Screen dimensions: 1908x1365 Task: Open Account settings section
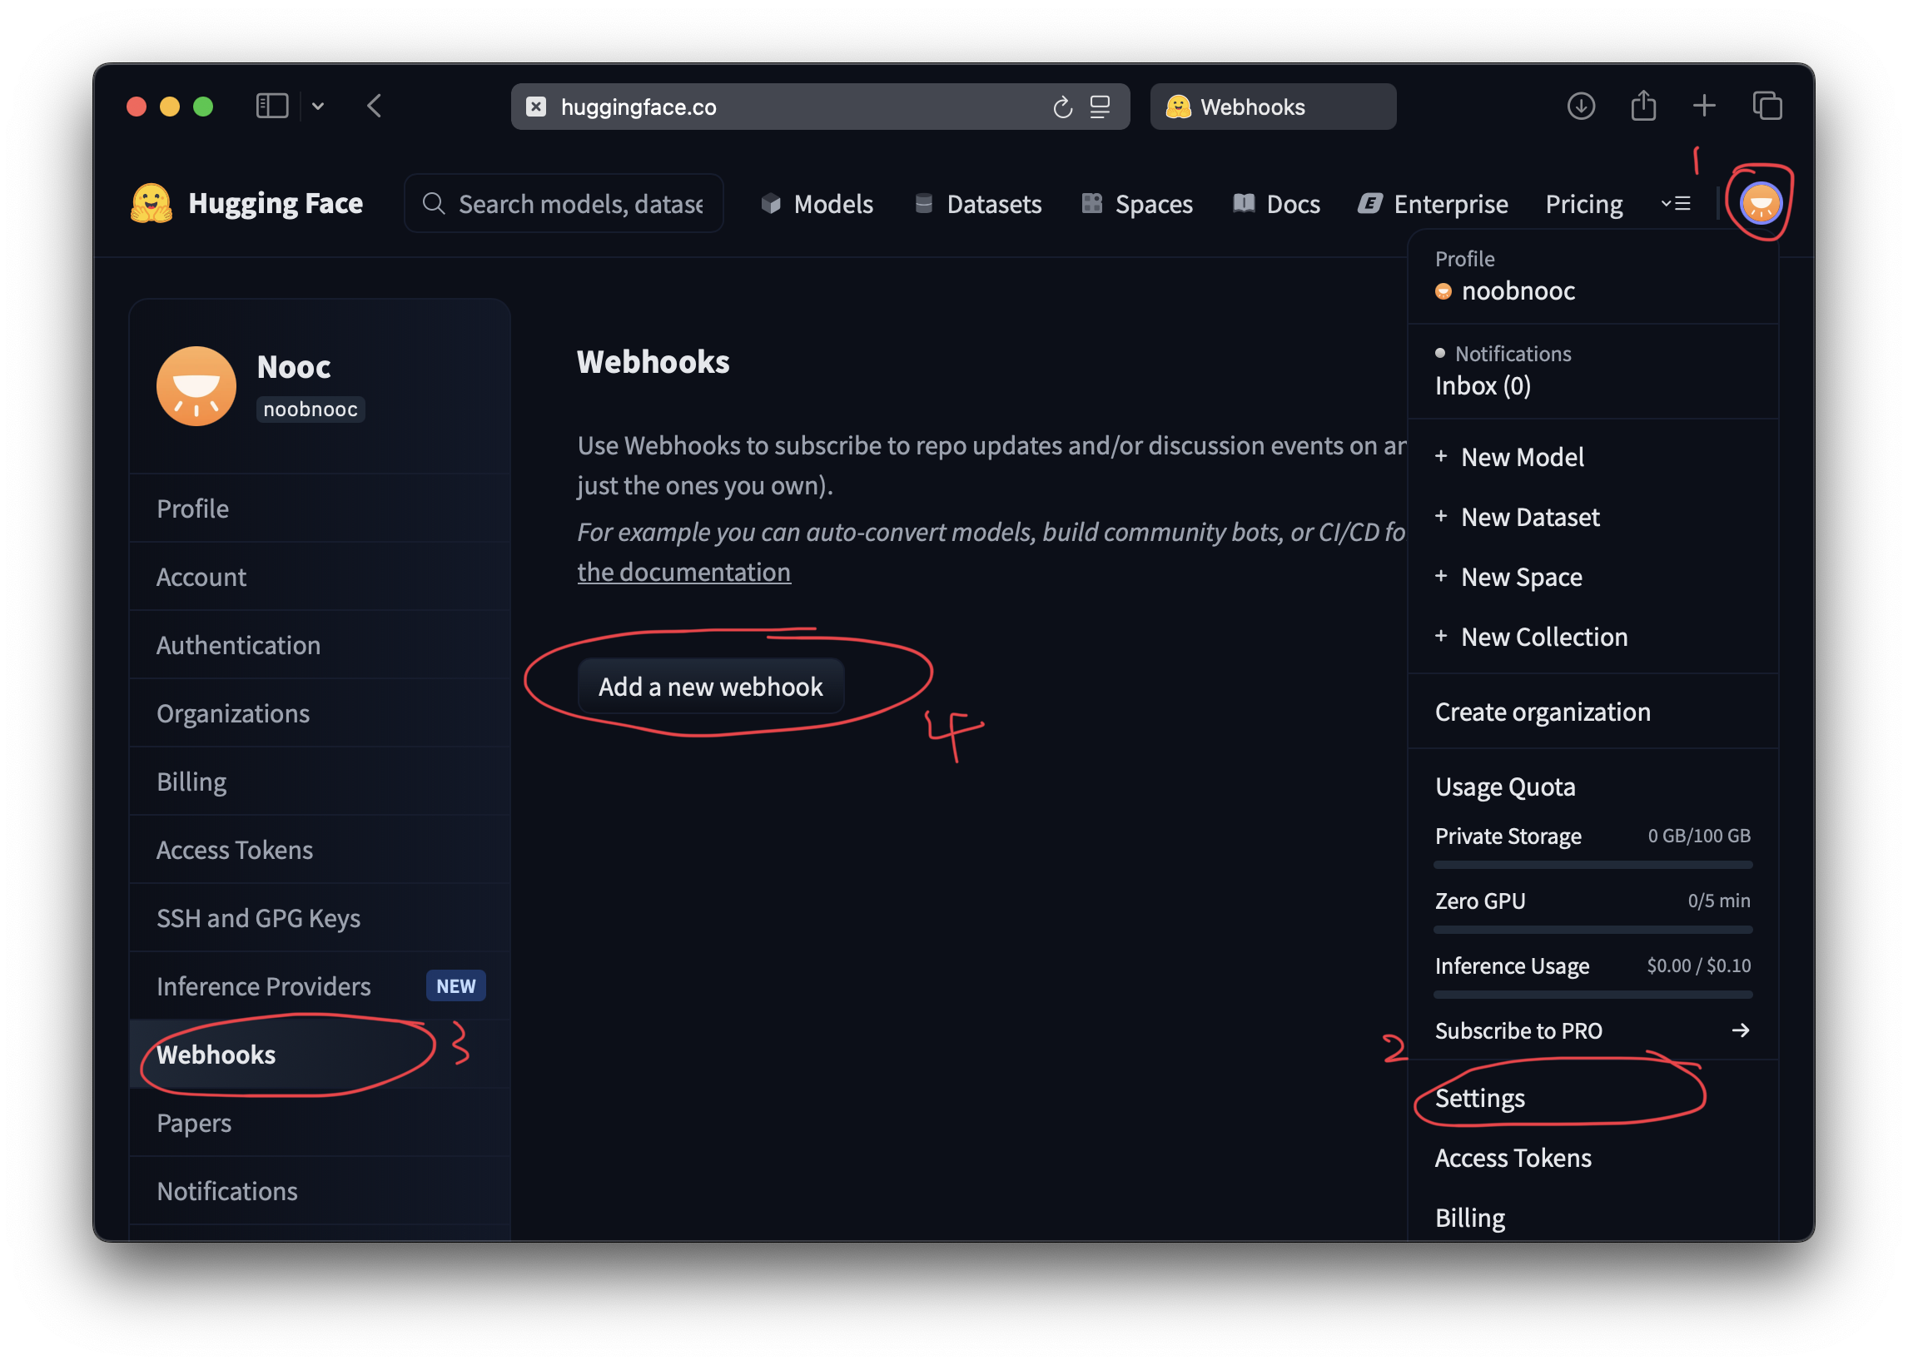320,577
